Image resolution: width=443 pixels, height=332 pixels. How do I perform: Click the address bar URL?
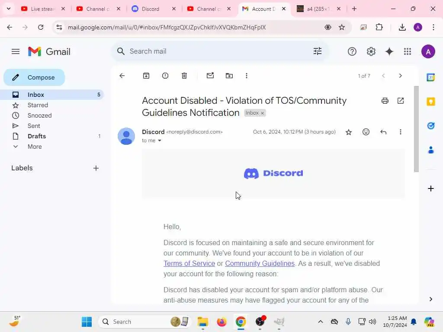(167, 27)
